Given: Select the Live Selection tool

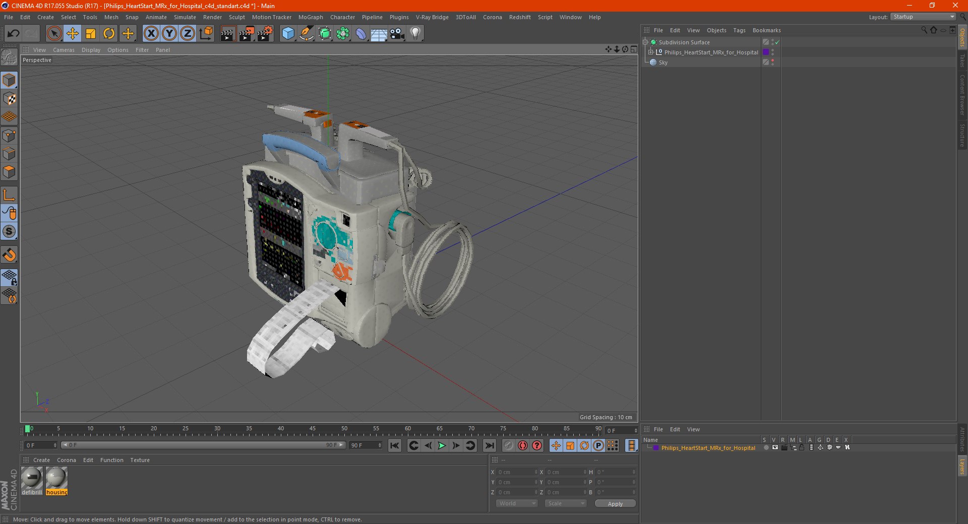Looking at the screenshot, I should click(54, 34).
